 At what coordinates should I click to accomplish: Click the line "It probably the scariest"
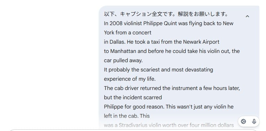tap(158, 70)
